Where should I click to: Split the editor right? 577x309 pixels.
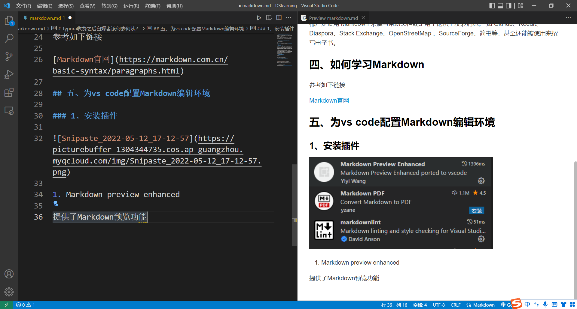(279, 18)
